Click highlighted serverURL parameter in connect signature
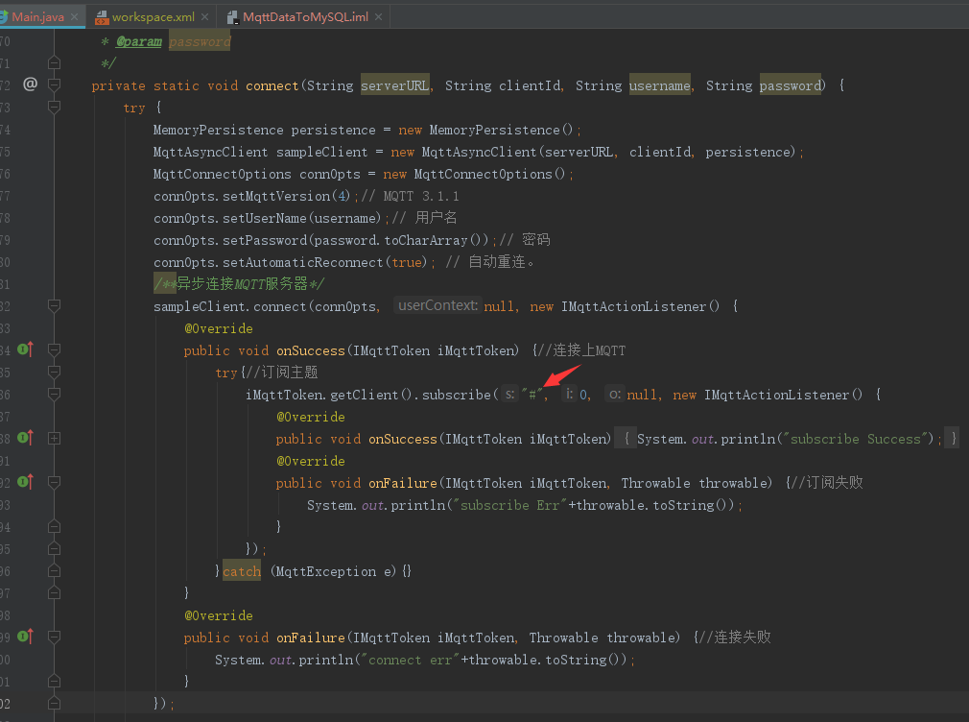The height and width of the screenshot is (722, 969). pyautogui.click(x=395, y=85)
